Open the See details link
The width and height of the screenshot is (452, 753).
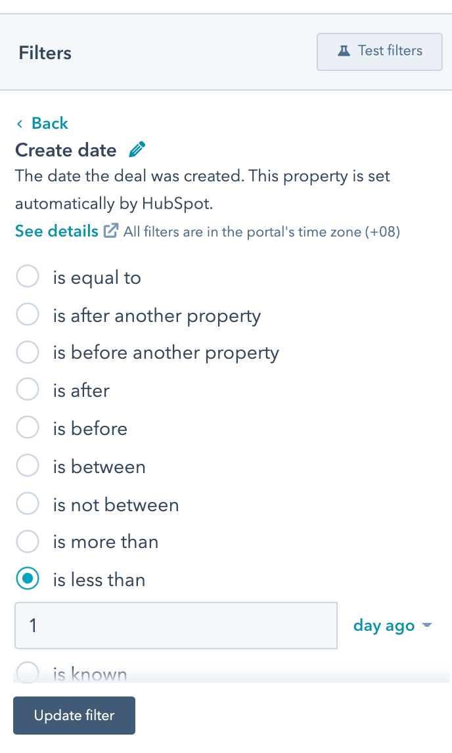55,231
